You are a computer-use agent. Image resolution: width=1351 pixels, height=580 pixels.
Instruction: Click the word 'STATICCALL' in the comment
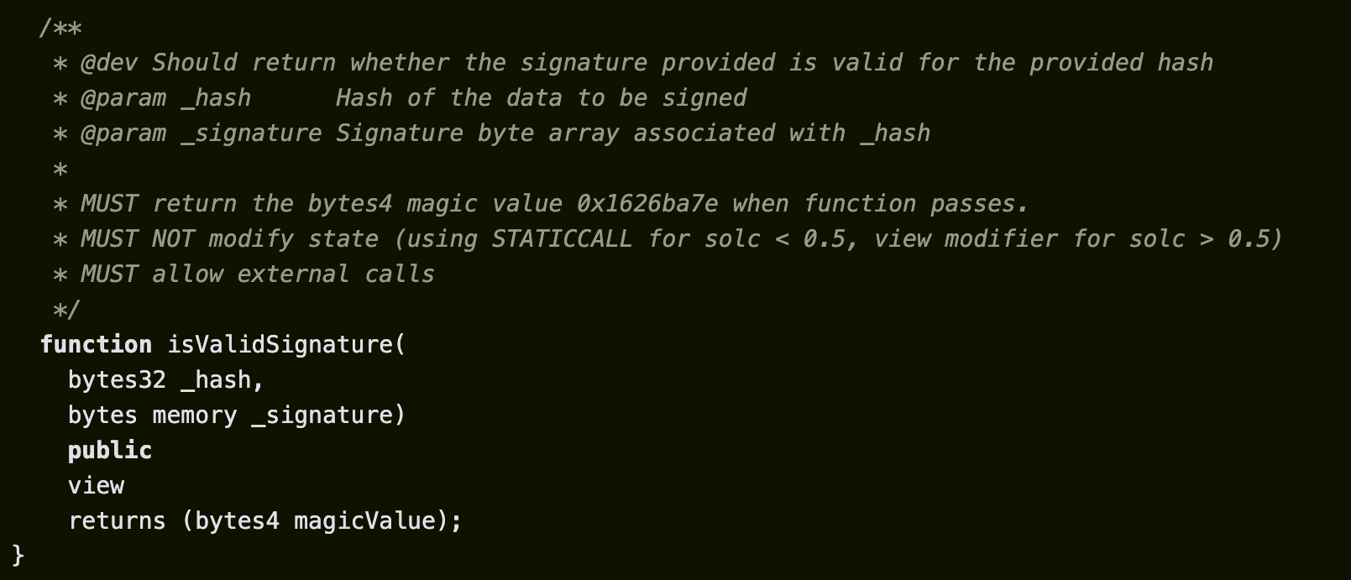tap(562, 239)
